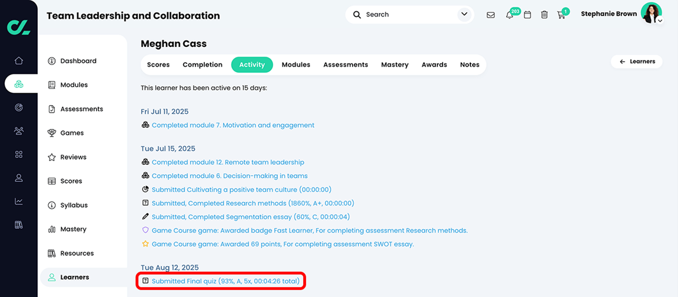Click into the Search field
Viewport: 678px width, 297px height.
tap(410, 15)
